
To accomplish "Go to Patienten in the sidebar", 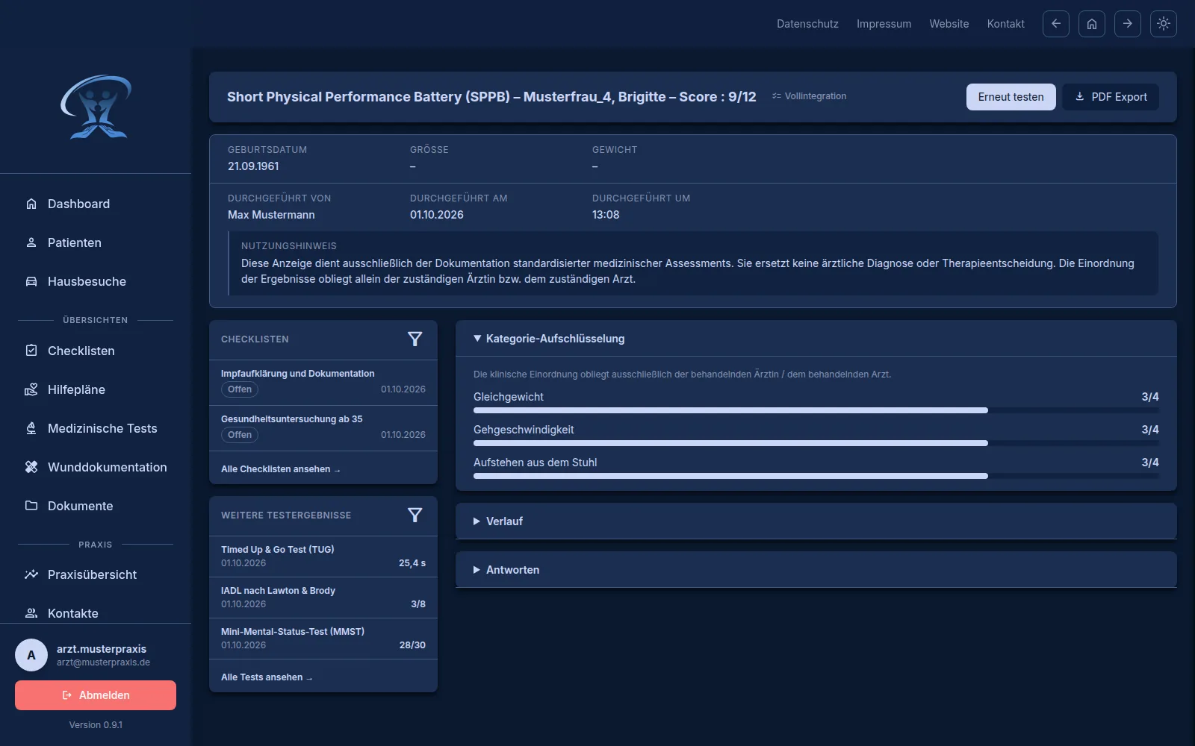I will 96,242.
